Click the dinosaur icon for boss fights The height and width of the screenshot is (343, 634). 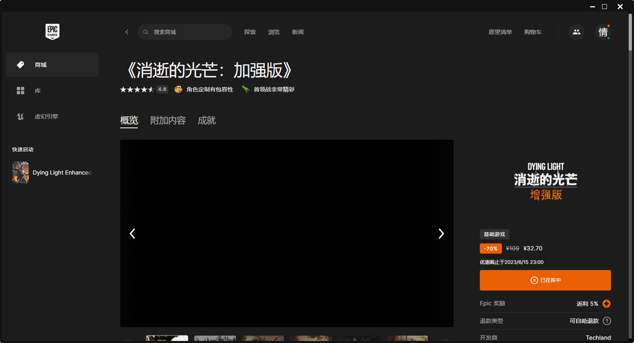click(x=245, y=89)
